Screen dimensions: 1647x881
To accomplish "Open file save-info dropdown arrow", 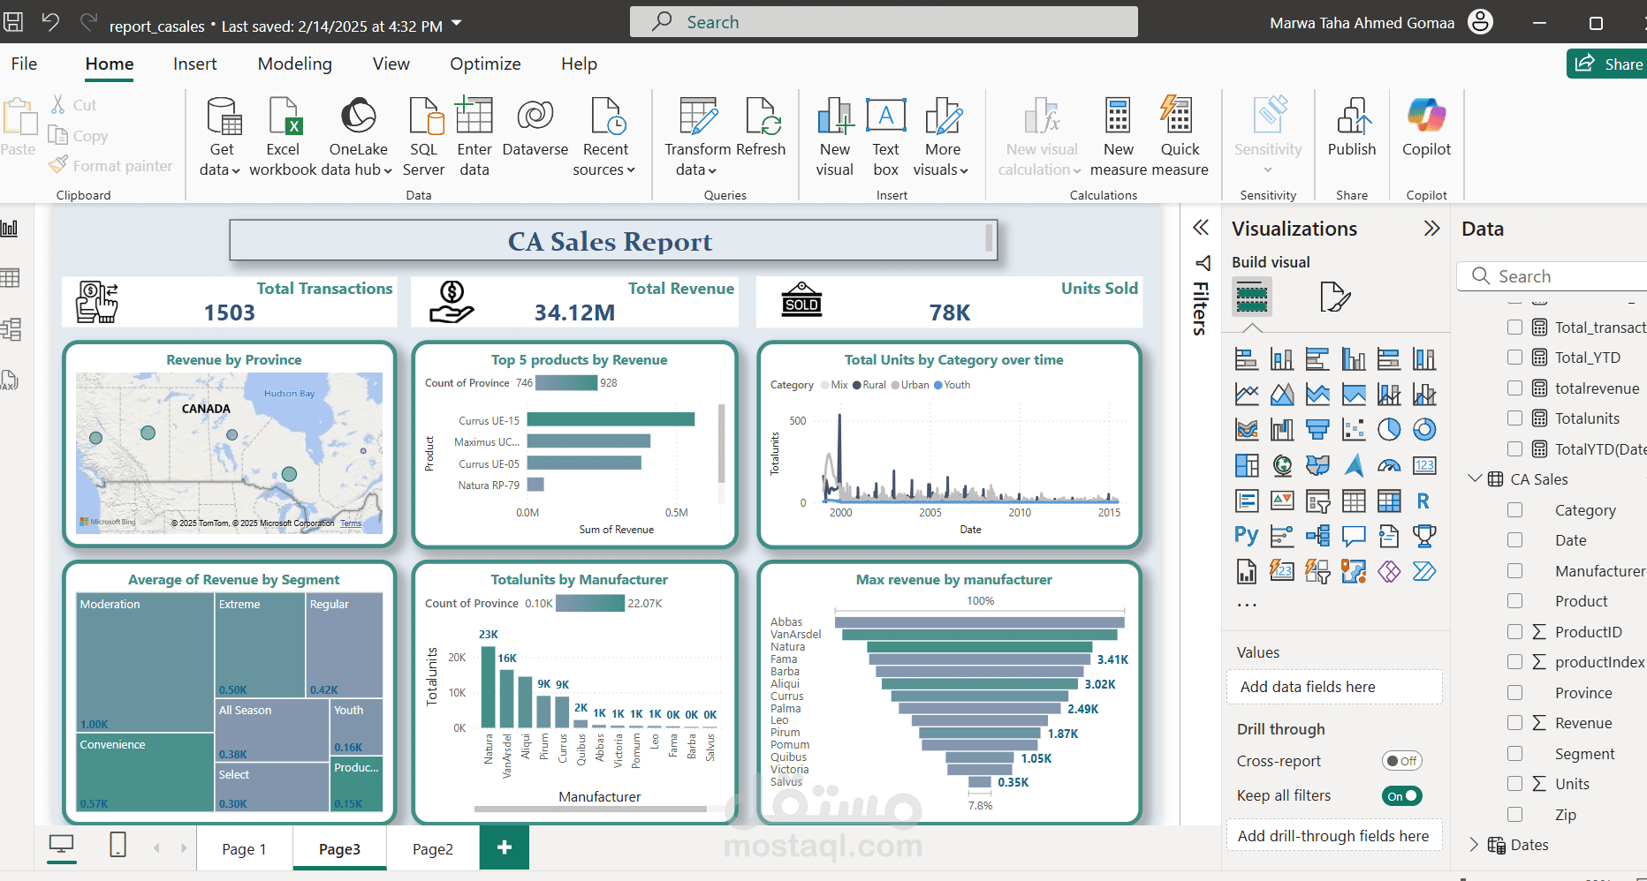I will click(x=457, y=23).
